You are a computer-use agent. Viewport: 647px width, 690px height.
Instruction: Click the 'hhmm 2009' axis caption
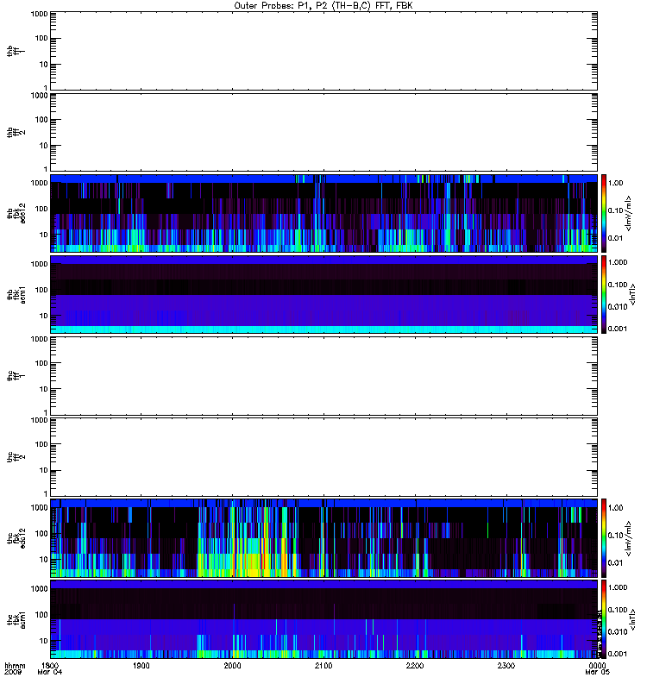coord(15,669)
